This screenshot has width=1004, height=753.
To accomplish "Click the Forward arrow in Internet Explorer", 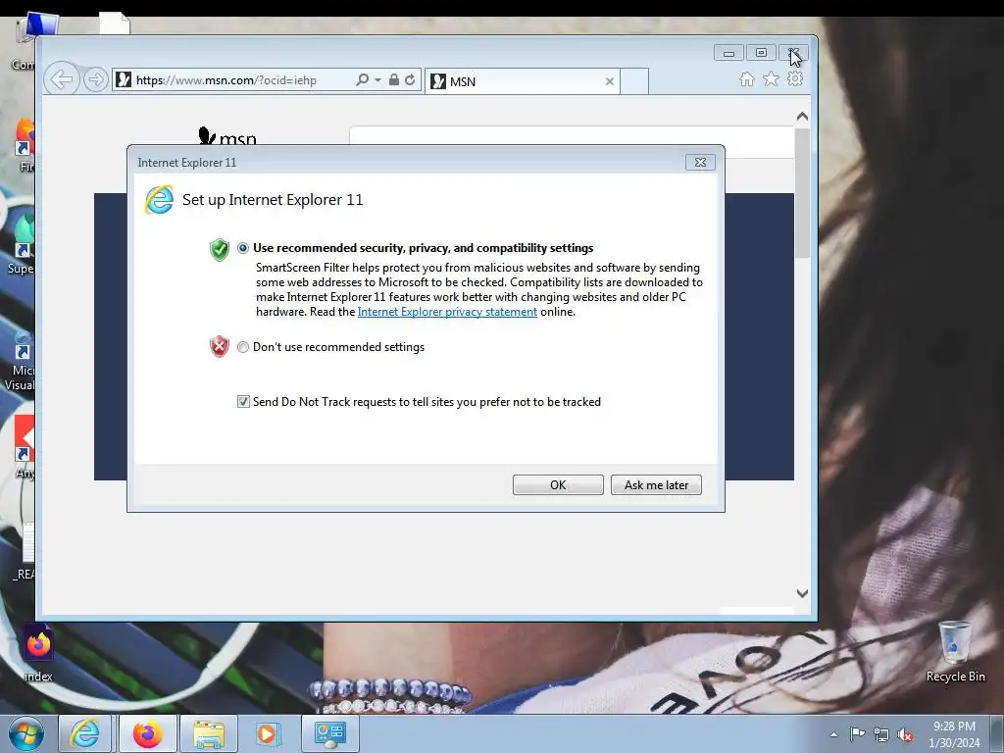I will pyautogui.click(x=95, y=80).
